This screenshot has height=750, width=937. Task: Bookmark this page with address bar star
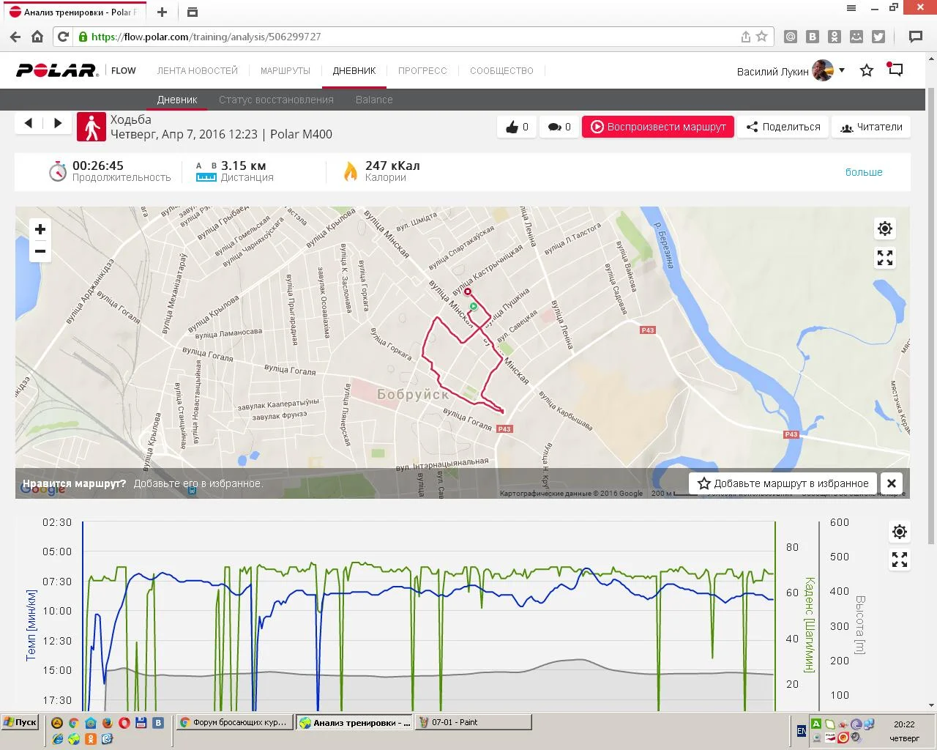(x=762, y=37)
